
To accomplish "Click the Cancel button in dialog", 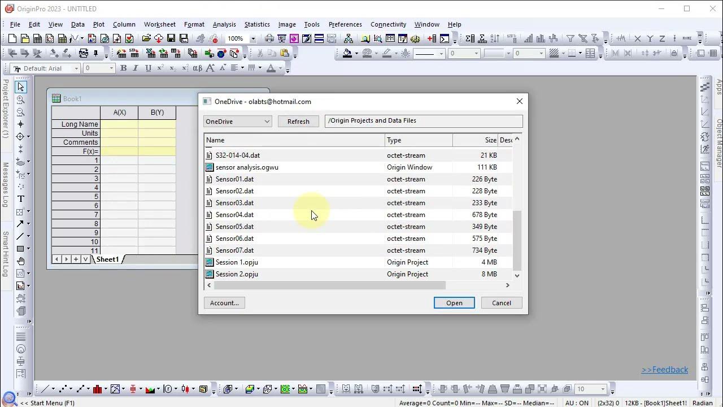I will (502, 303).
